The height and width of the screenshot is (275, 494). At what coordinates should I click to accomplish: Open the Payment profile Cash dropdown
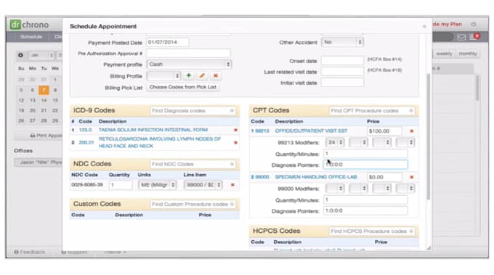point(189,64)
